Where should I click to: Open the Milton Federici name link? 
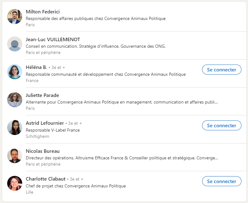pos(43,12)
